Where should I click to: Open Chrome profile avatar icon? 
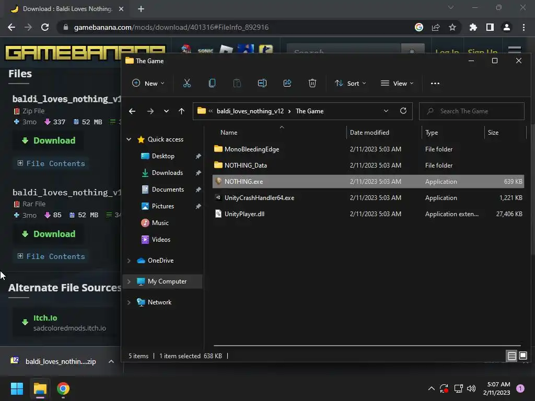(507, 27)
